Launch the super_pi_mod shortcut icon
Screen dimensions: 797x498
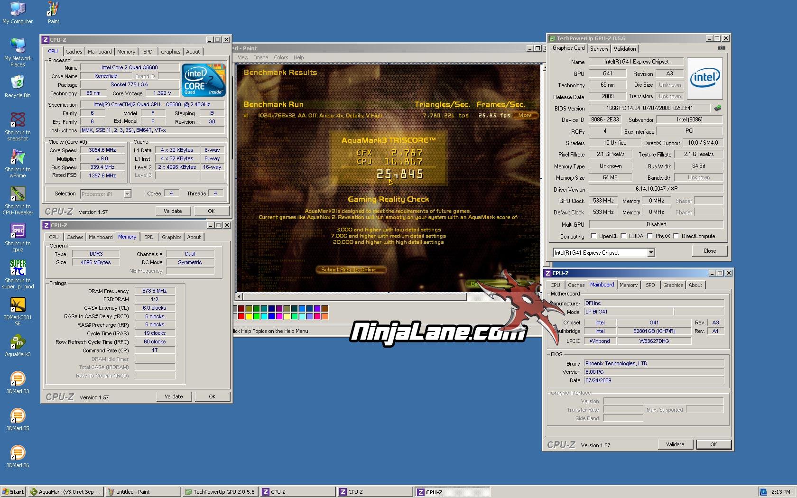[x=18, y=274]
